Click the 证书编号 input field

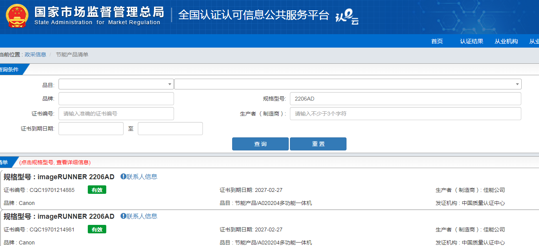click(x=116, y=114)
